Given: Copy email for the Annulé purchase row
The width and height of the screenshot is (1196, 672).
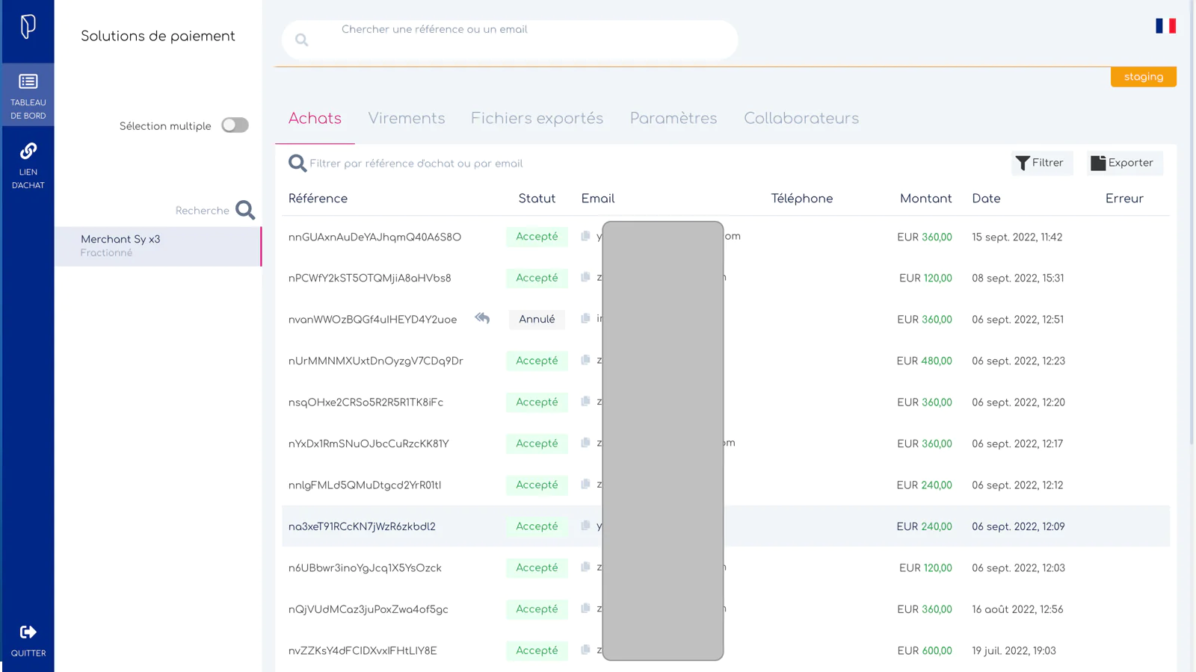Looking at the screenshot, I should pos(585,319).
